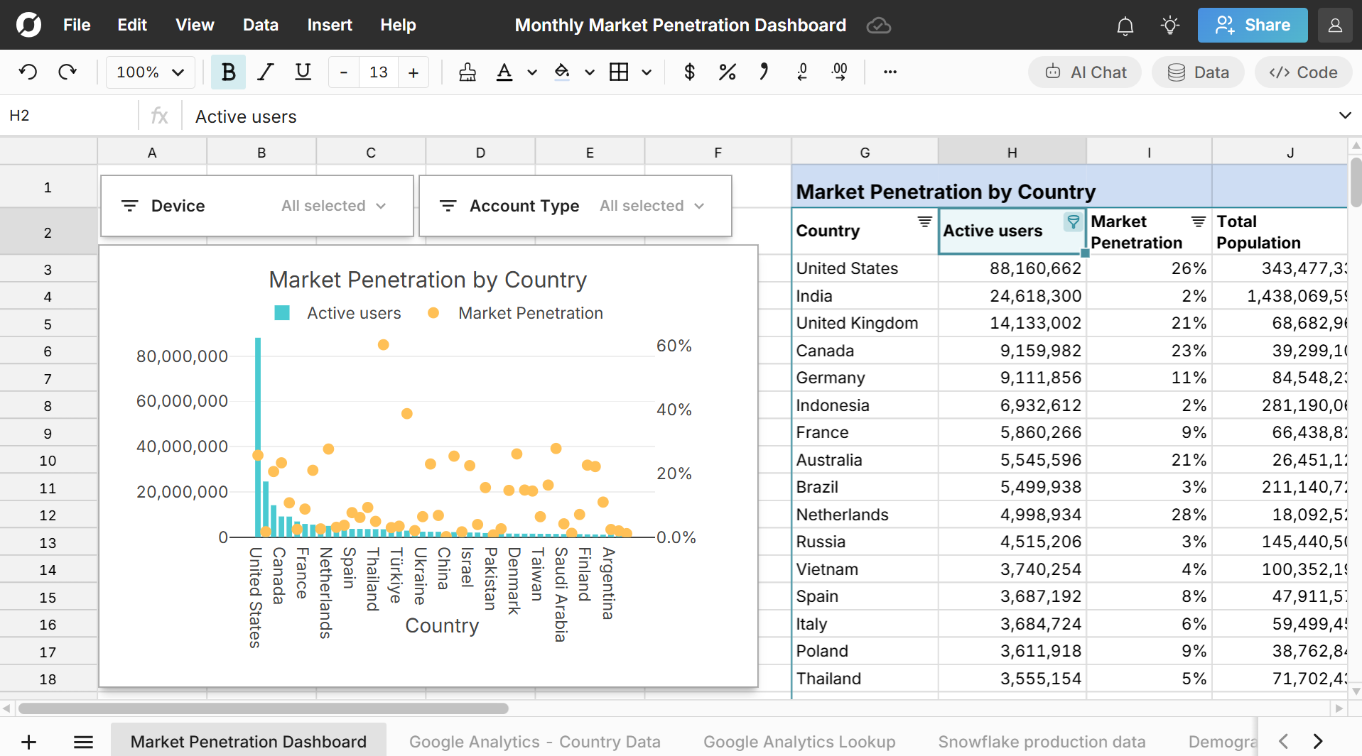This screenshot has height=756, width=1362.
Task: Switch to Snowflake production data tab
Action: pos(1042,742)
